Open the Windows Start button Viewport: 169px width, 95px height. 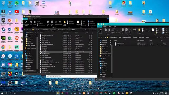[x=2, y=93]
